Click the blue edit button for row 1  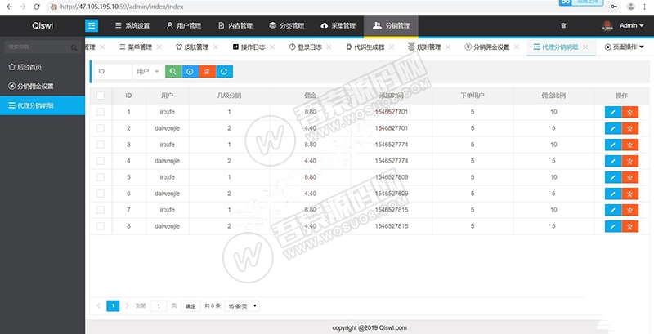pos(612,112)
